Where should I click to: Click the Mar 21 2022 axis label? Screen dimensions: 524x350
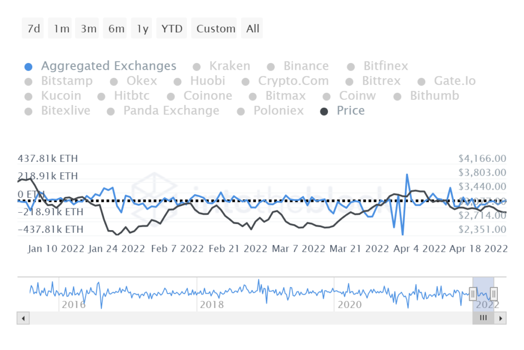[359, 249]
